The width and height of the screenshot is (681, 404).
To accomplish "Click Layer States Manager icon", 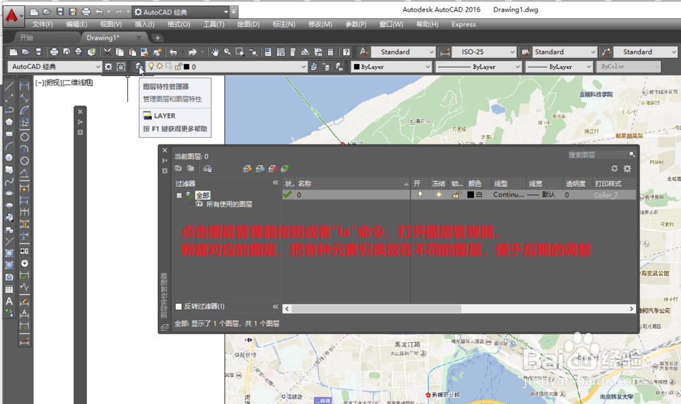I will (x=208, y=168).
